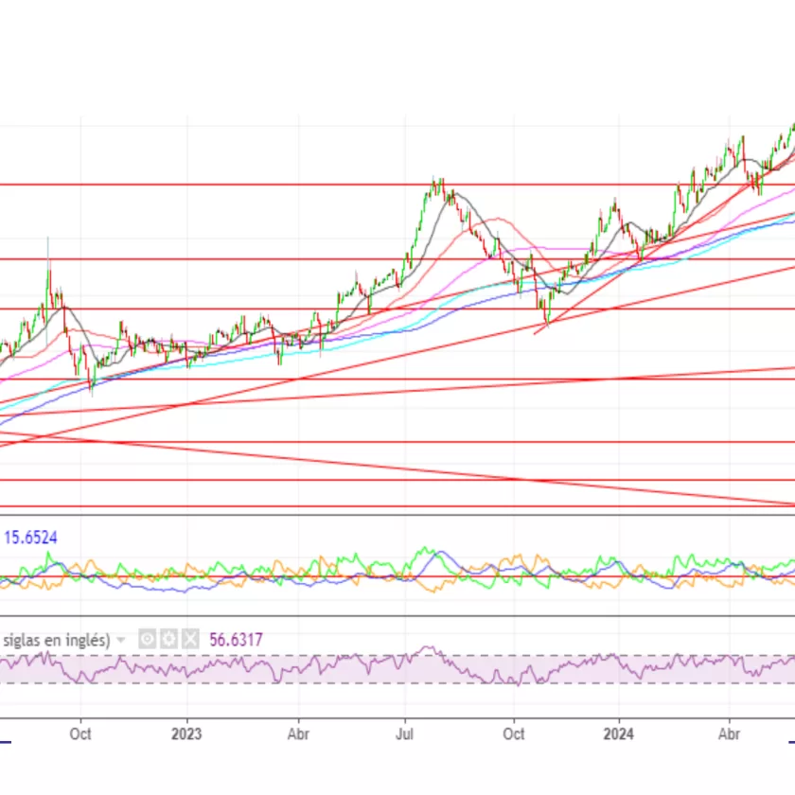Select the 'siglas en inglés' indicator label
Image resolution: width=795 pixels, height=795 pixels.
55,640
